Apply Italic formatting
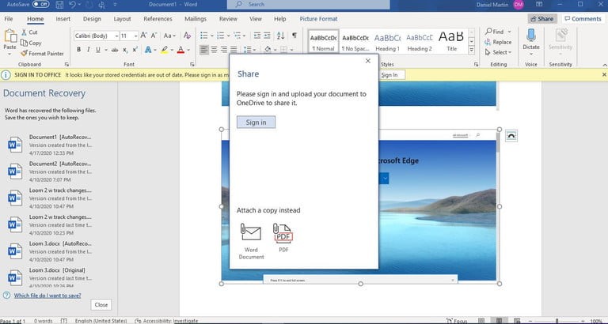 (x=89, y=50)
